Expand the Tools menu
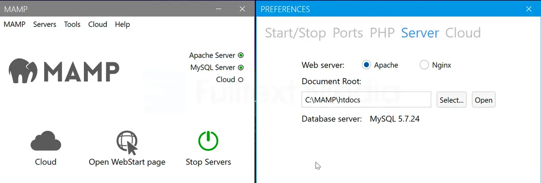The width and height of the screenshot is (541, 183). tap(72, 24)
